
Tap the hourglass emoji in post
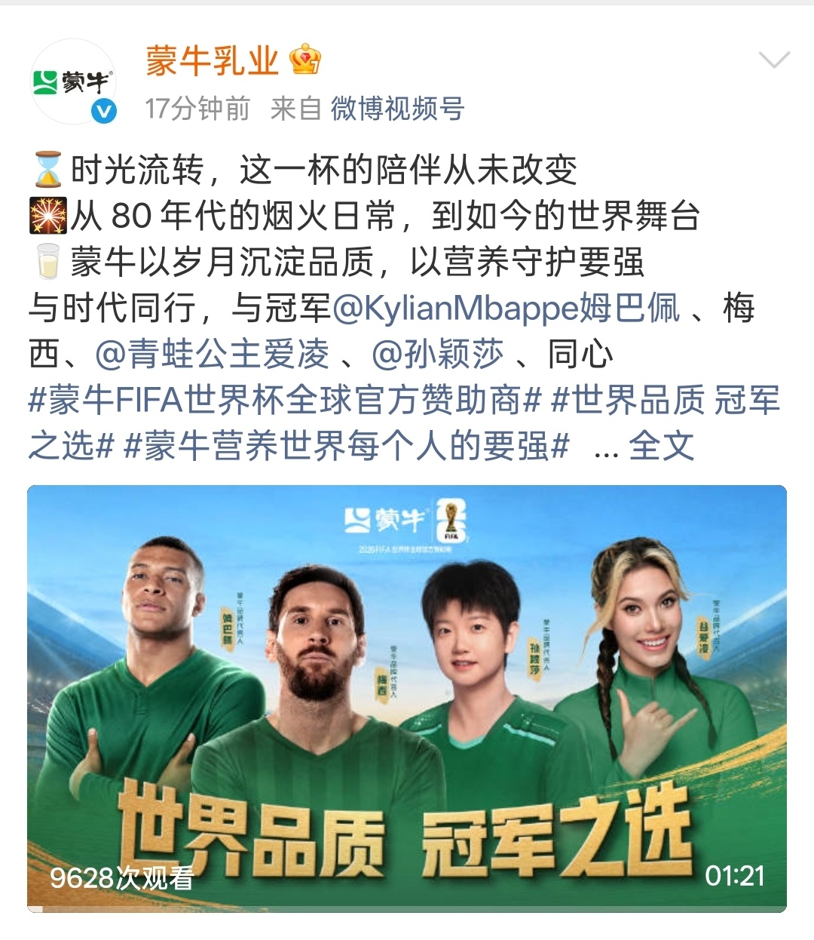click(48, 170)
